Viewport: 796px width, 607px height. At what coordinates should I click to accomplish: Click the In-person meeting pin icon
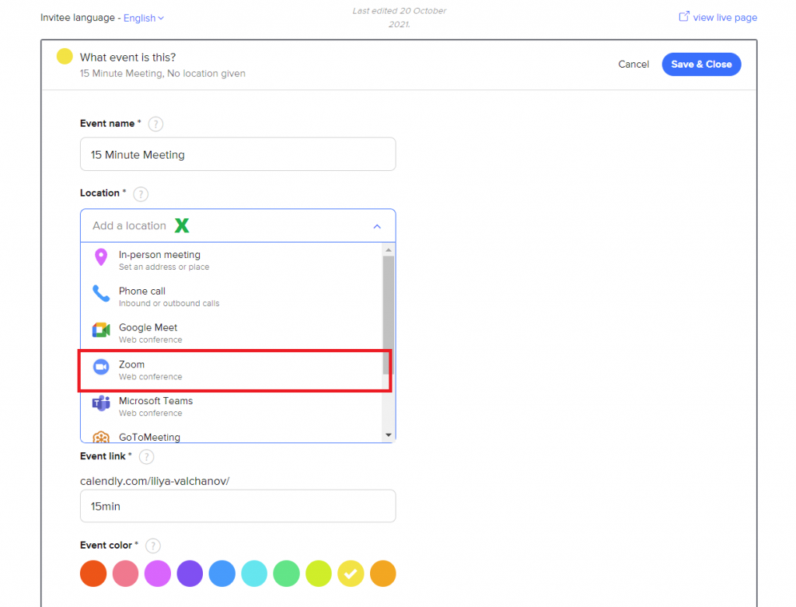101,257
